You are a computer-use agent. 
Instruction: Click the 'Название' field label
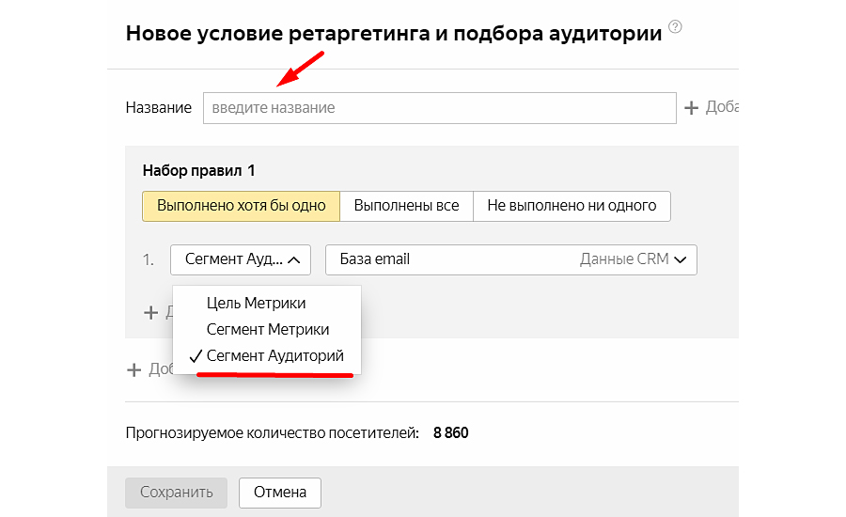point(158,108)
